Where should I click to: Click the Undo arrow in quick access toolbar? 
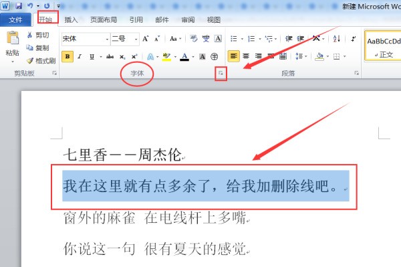pyautogui.click(x=30, y=5)
